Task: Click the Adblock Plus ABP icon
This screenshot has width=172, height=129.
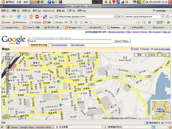Action: (x=37, y=17)
